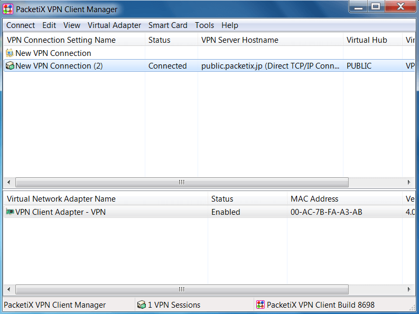Click the New VPN Connection wizard icon
The height and width of the screenshot is (314, 419).
tap(10, 53)
